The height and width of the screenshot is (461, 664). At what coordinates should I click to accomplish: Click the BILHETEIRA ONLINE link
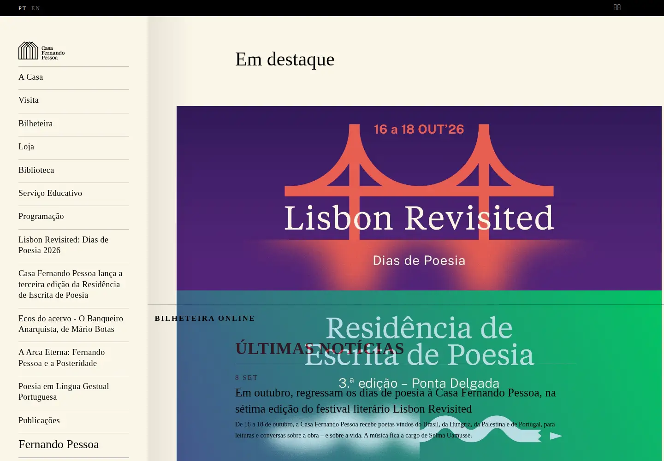205,319
